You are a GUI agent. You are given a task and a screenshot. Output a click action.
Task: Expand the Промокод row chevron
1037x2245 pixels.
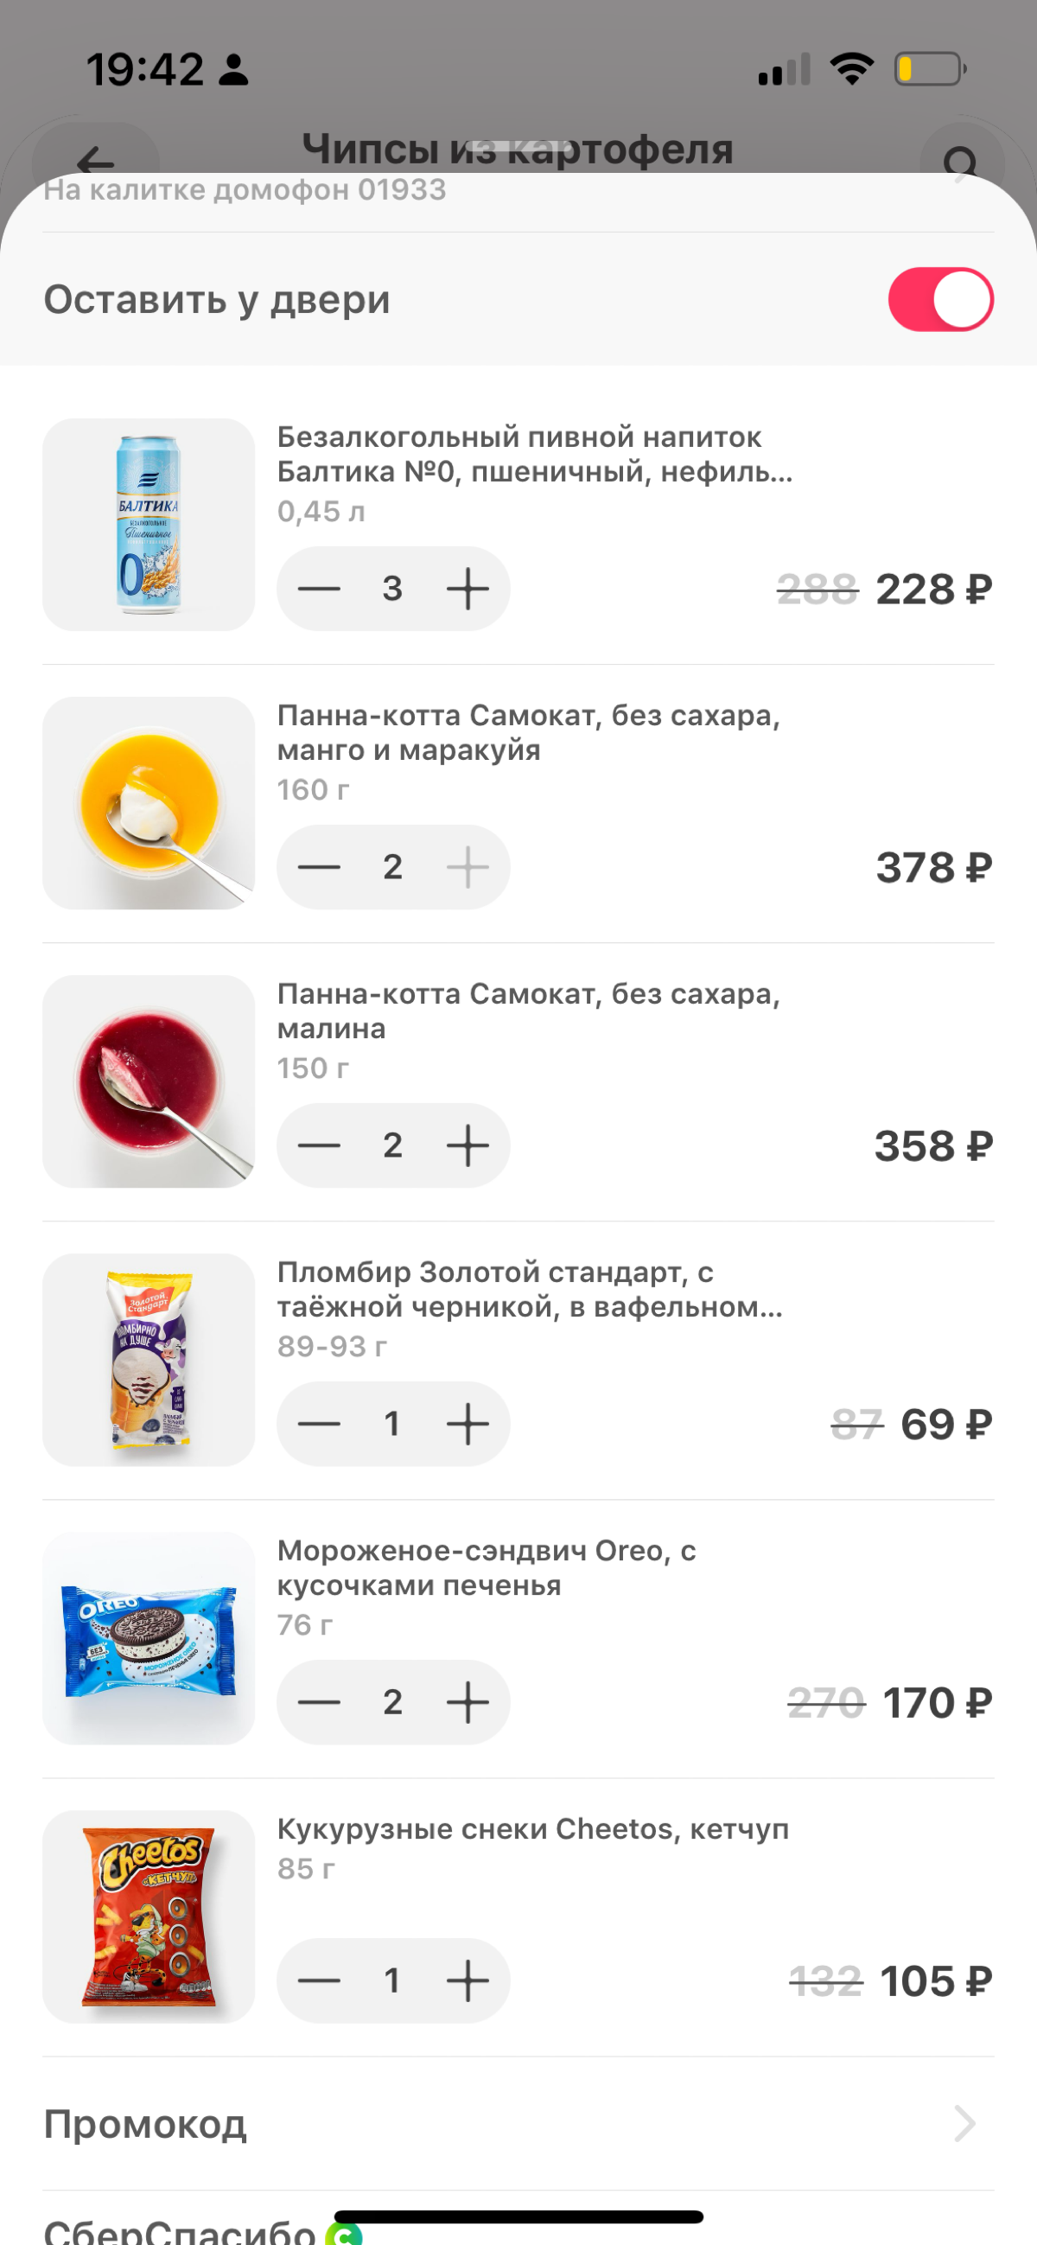[964, 2123]
